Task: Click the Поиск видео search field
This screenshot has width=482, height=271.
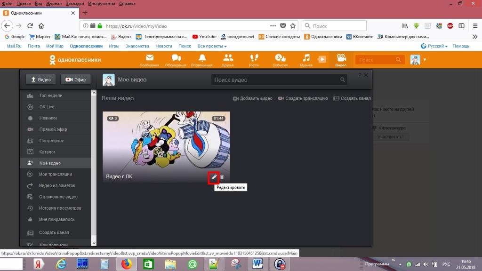Action: tap(279, 80)
